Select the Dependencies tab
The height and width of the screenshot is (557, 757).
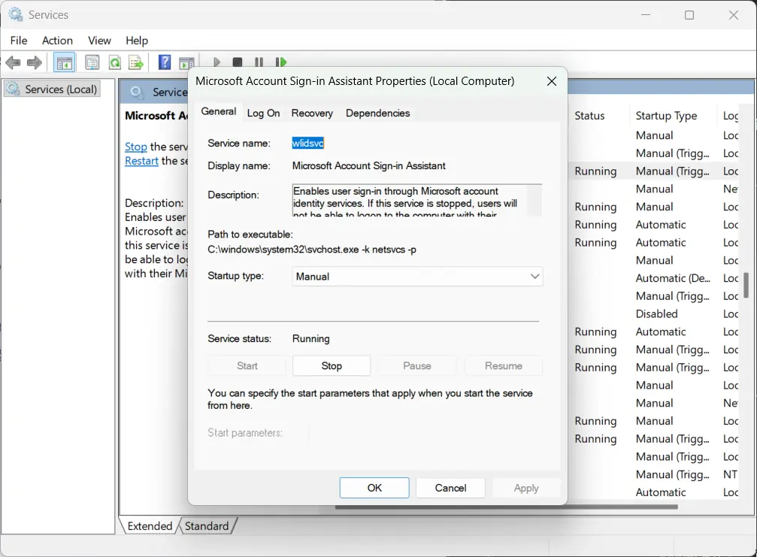377,113
